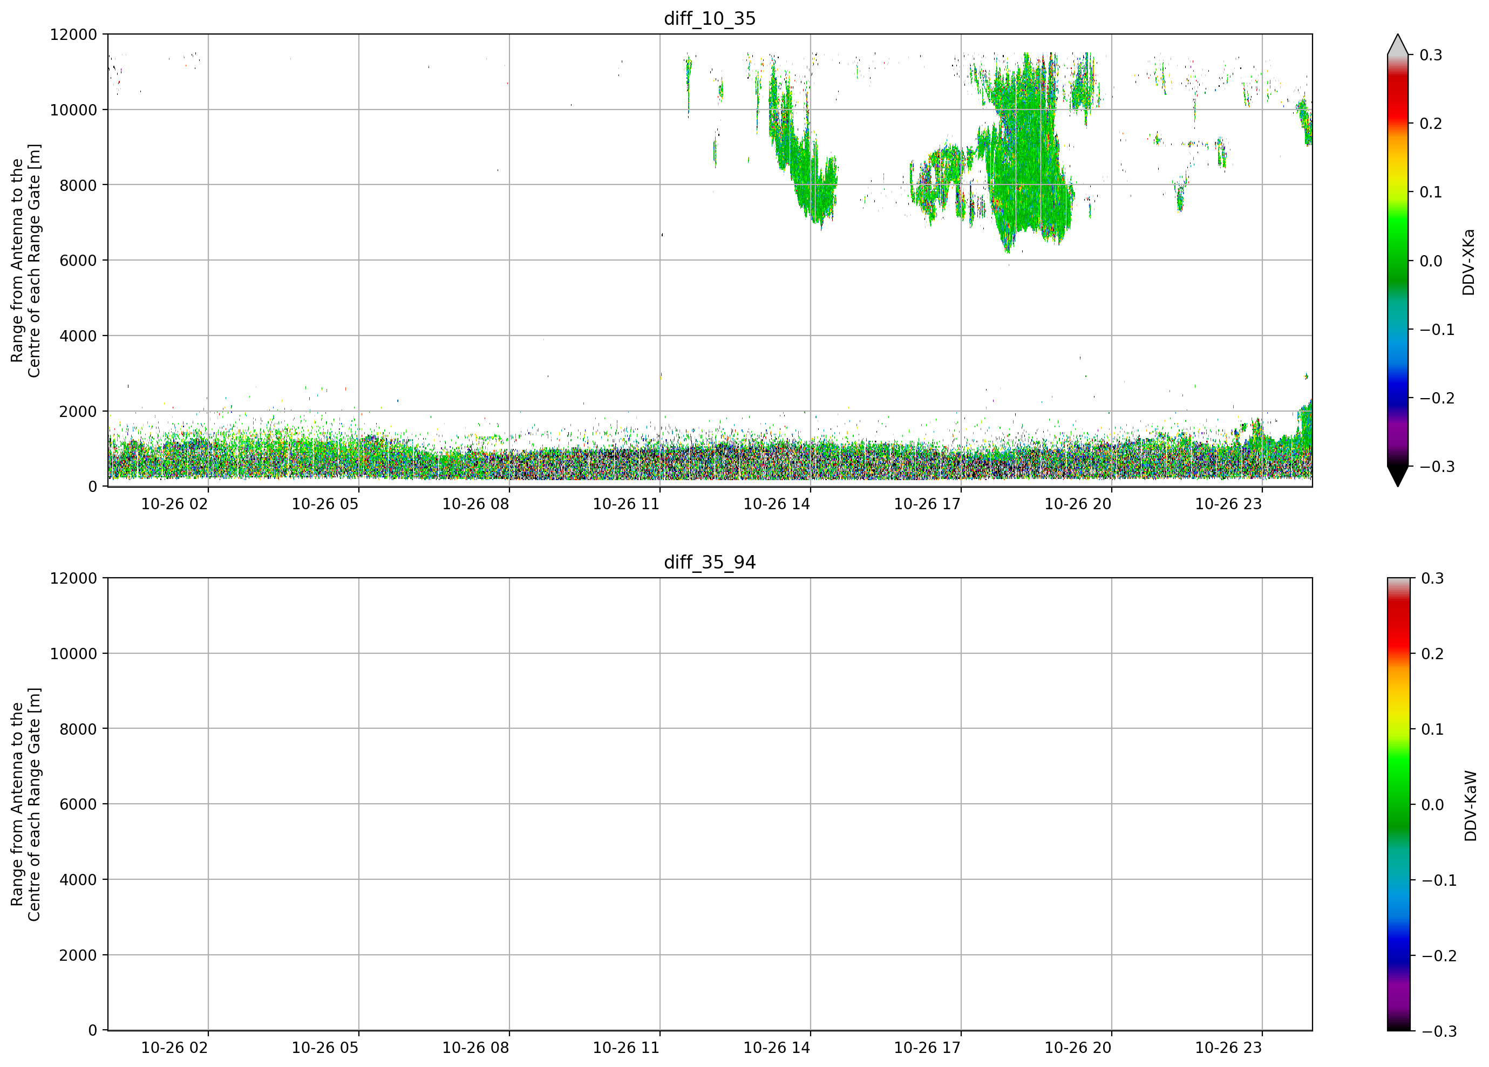Click the DDV-KaW colorbar gradient
Image resolution: width=1489 pixels, height=1067 pixels.
(1398, 804)
